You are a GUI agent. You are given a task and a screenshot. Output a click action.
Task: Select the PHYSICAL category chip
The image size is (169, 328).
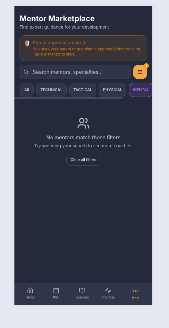113,90
